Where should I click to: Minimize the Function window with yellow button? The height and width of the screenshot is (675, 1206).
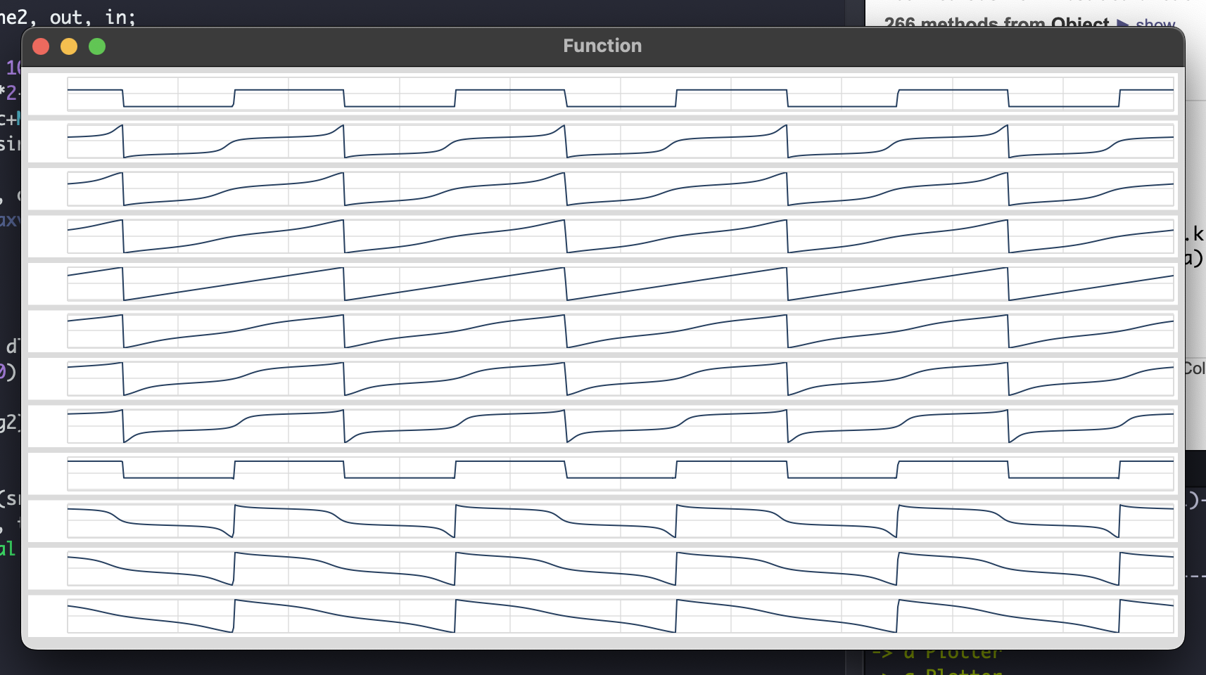click(69, 46)
